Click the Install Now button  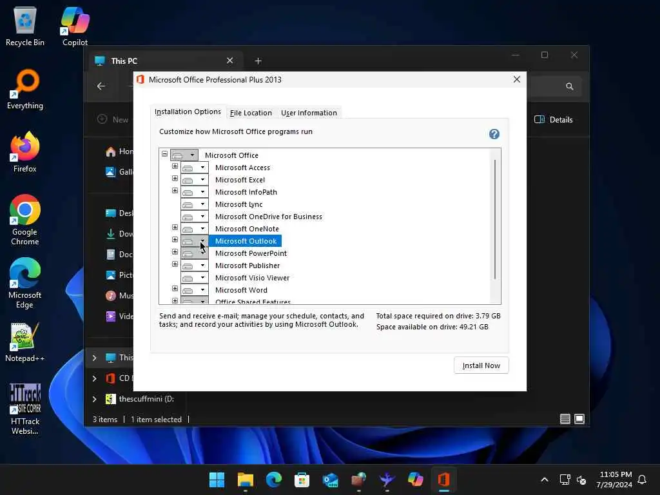481,365
